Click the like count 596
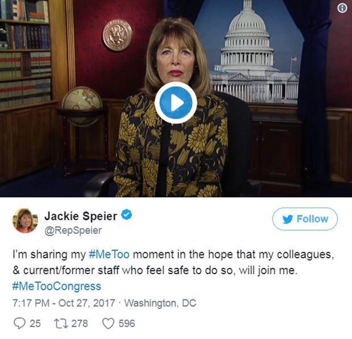 (127, 323)
